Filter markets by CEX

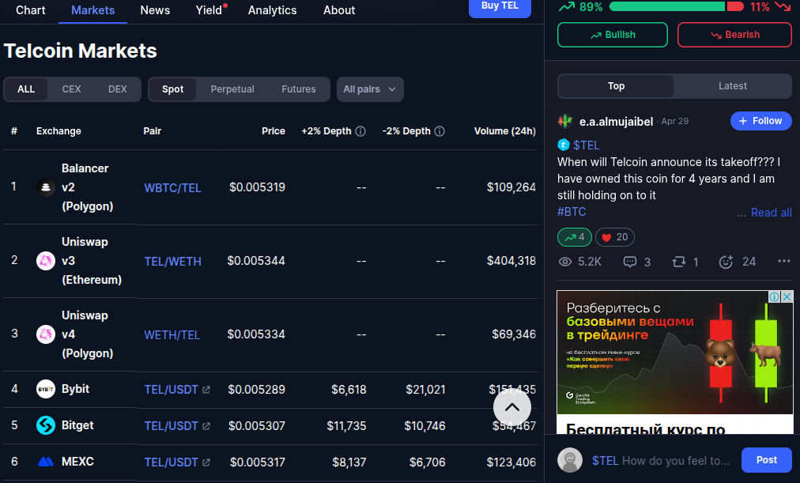pos(71,89)
